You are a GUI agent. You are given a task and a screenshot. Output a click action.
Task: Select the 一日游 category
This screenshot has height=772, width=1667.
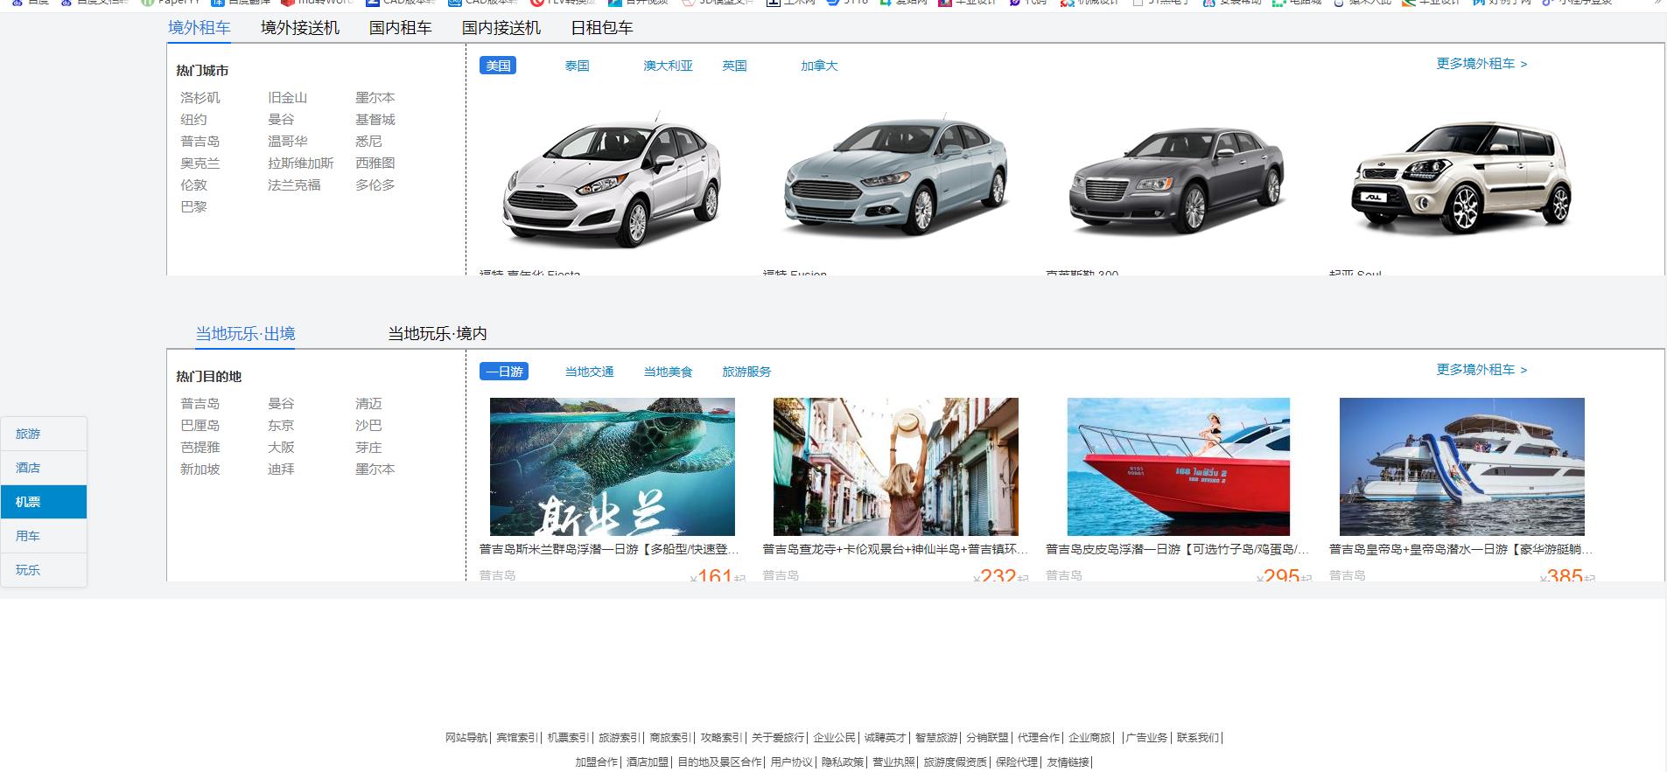click(x=504, y=372)
